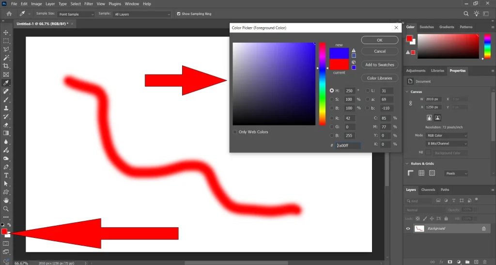Set canvas to landscape orientation

click(437, 118)
